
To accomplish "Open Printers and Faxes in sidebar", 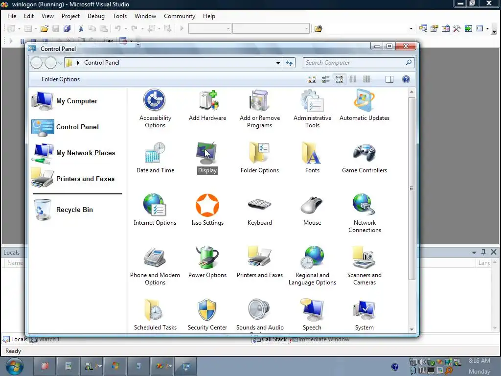I will (x=73, y=179).
